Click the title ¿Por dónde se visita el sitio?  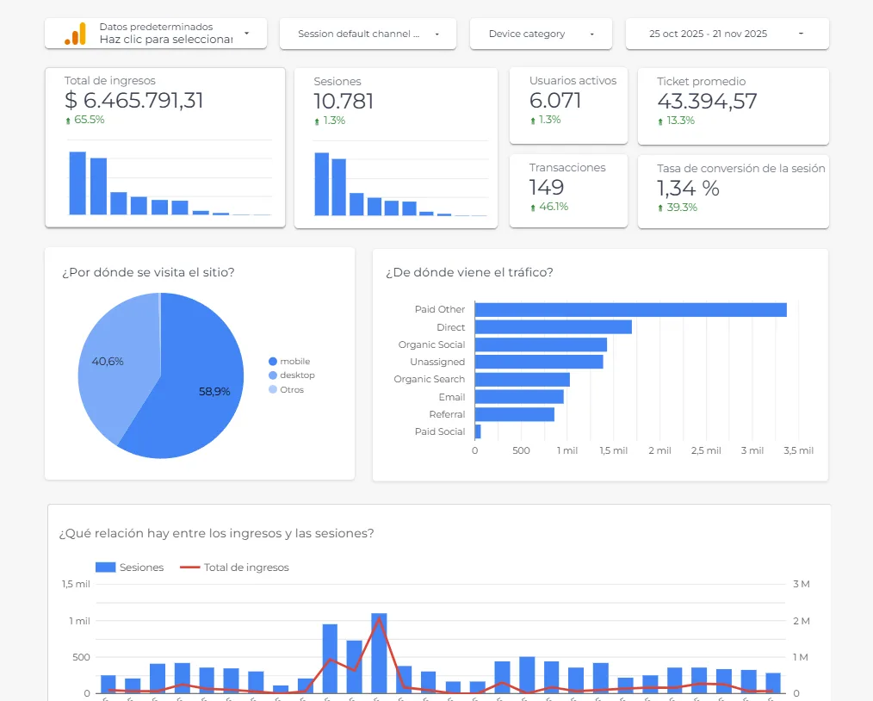coord(148,272)
